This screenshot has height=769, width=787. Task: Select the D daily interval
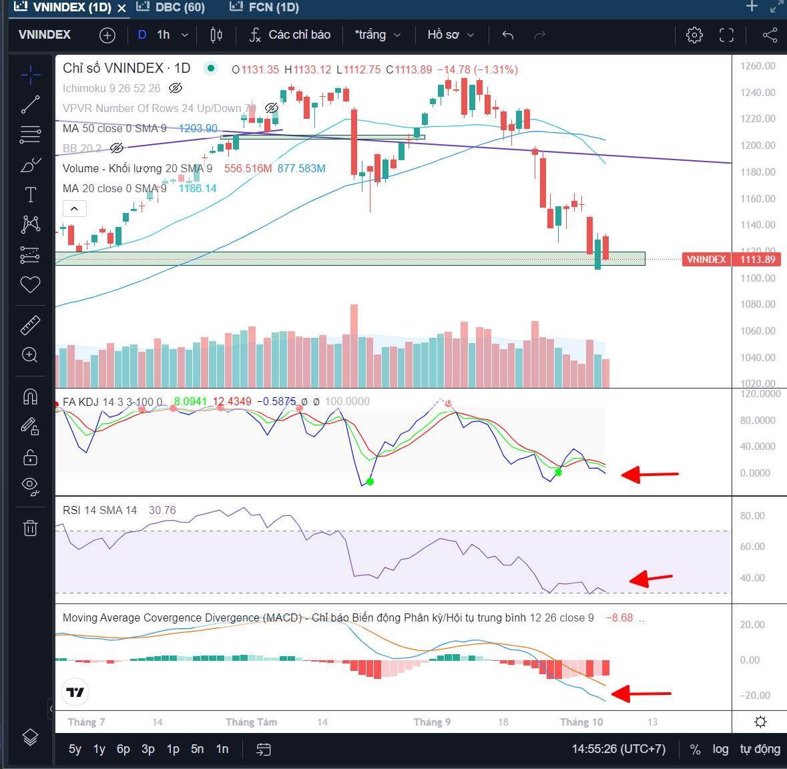(142, 35)
